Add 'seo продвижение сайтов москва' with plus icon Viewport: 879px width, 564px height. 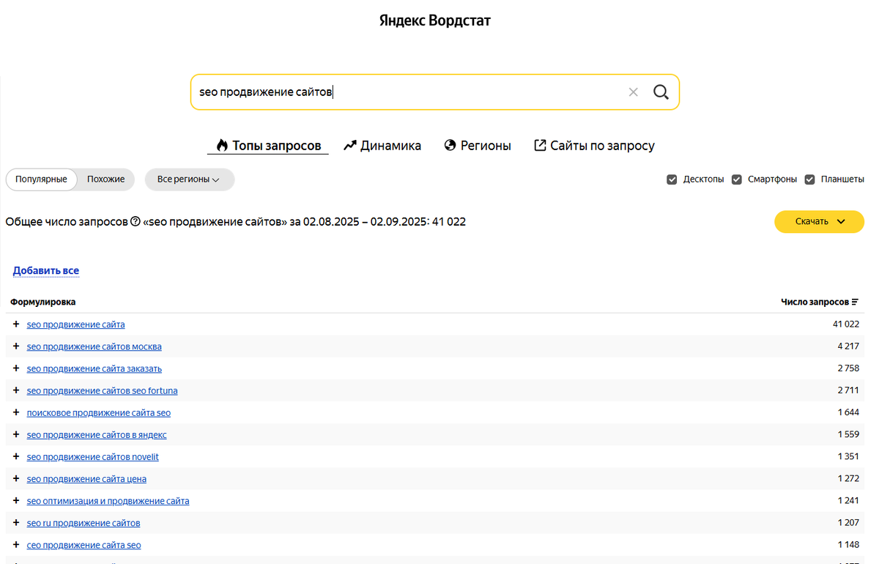pyautogui.click(x=16, y=346)
